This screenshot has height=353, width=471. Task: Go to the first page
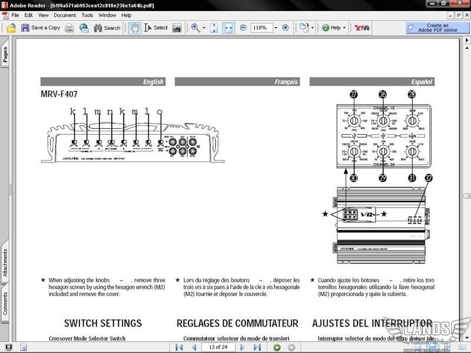click(179, 347)
